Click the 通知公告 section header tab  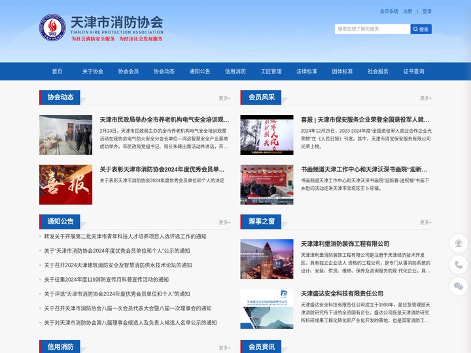(60, 222)
